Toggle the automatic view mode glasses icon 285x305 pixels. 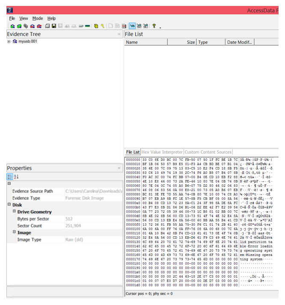click(x=132, y=26)
